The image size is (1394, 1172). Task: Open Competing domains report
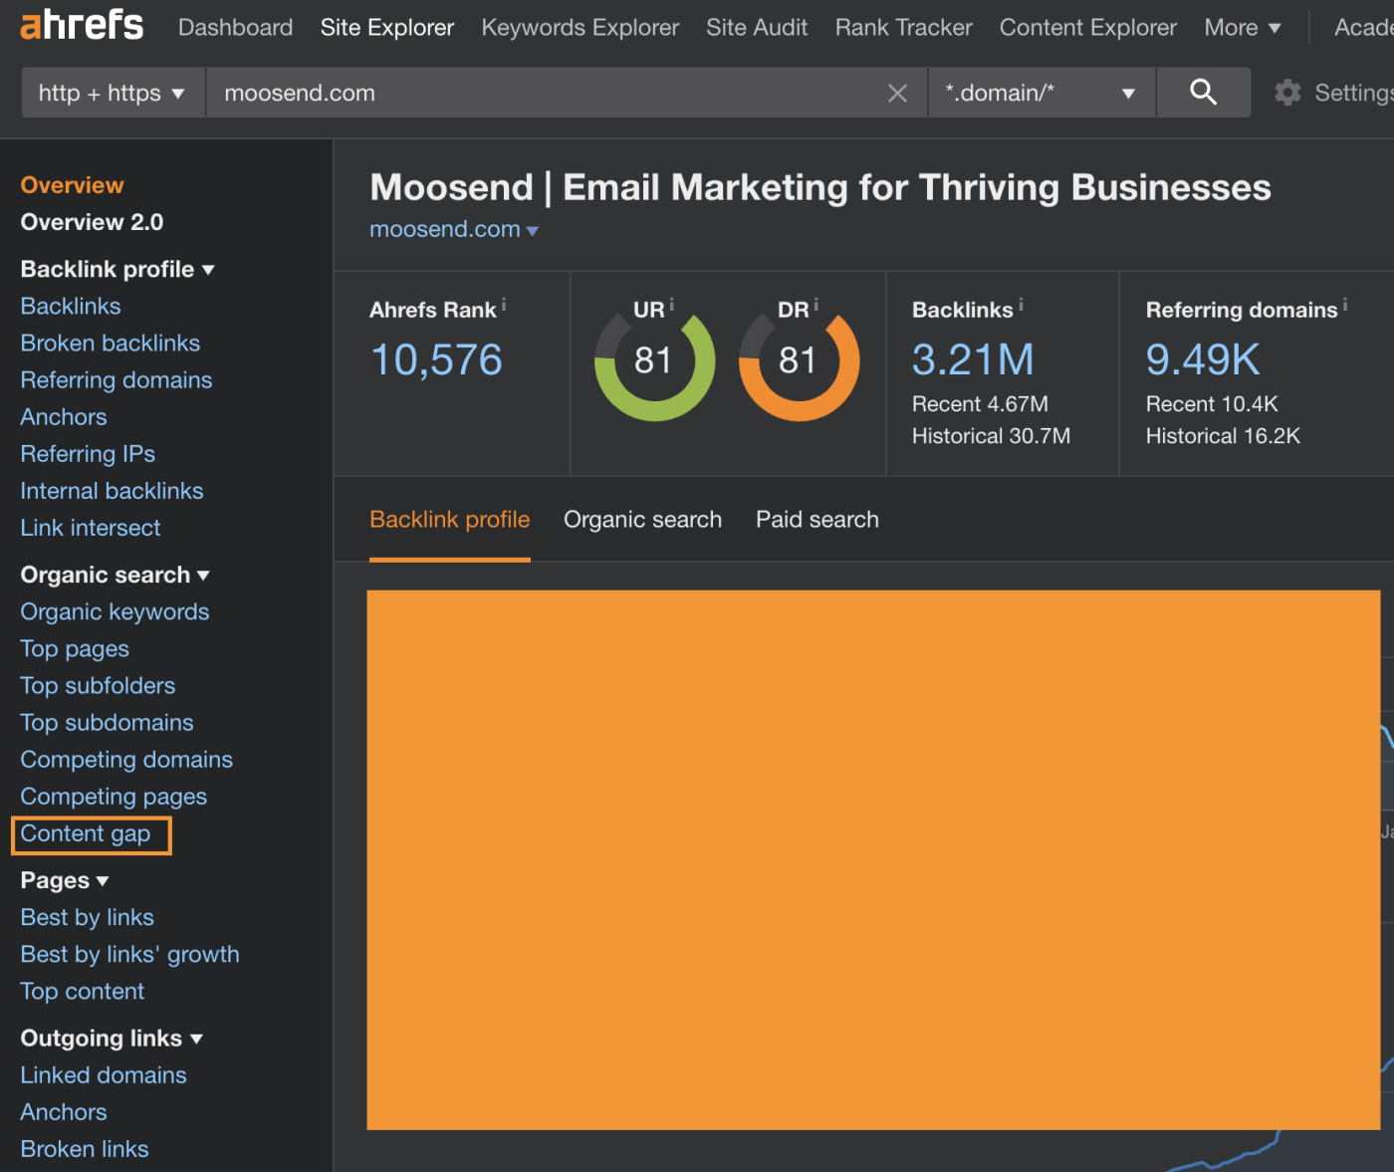tap(126, 759)
